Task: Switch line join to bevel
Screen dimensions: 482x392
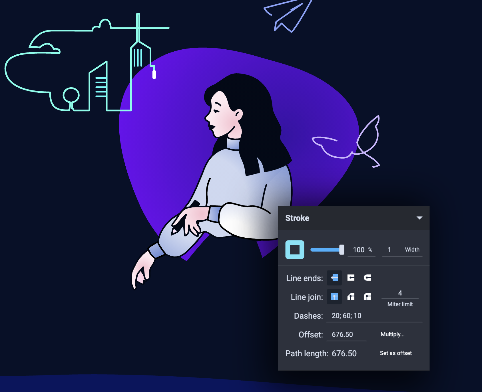Action: [351, 297]
